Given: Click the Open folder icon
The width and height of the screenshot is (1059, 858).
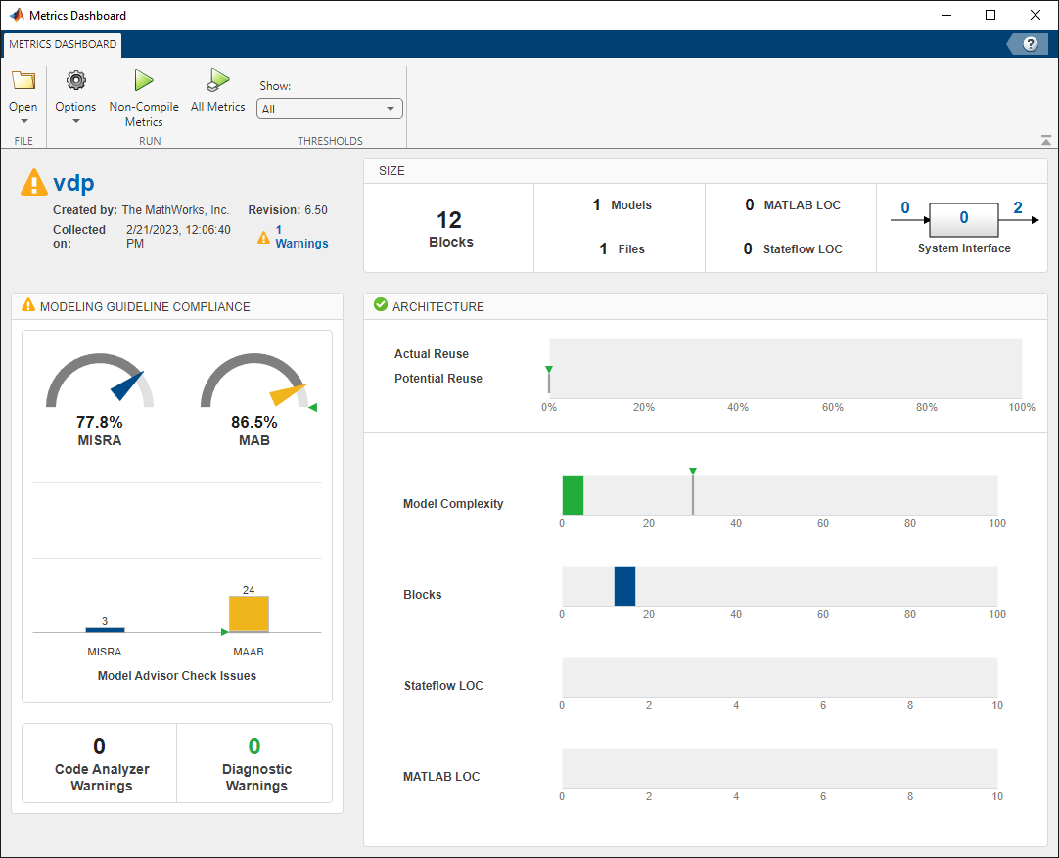Looking at the screenshot, I should point(23,81).
